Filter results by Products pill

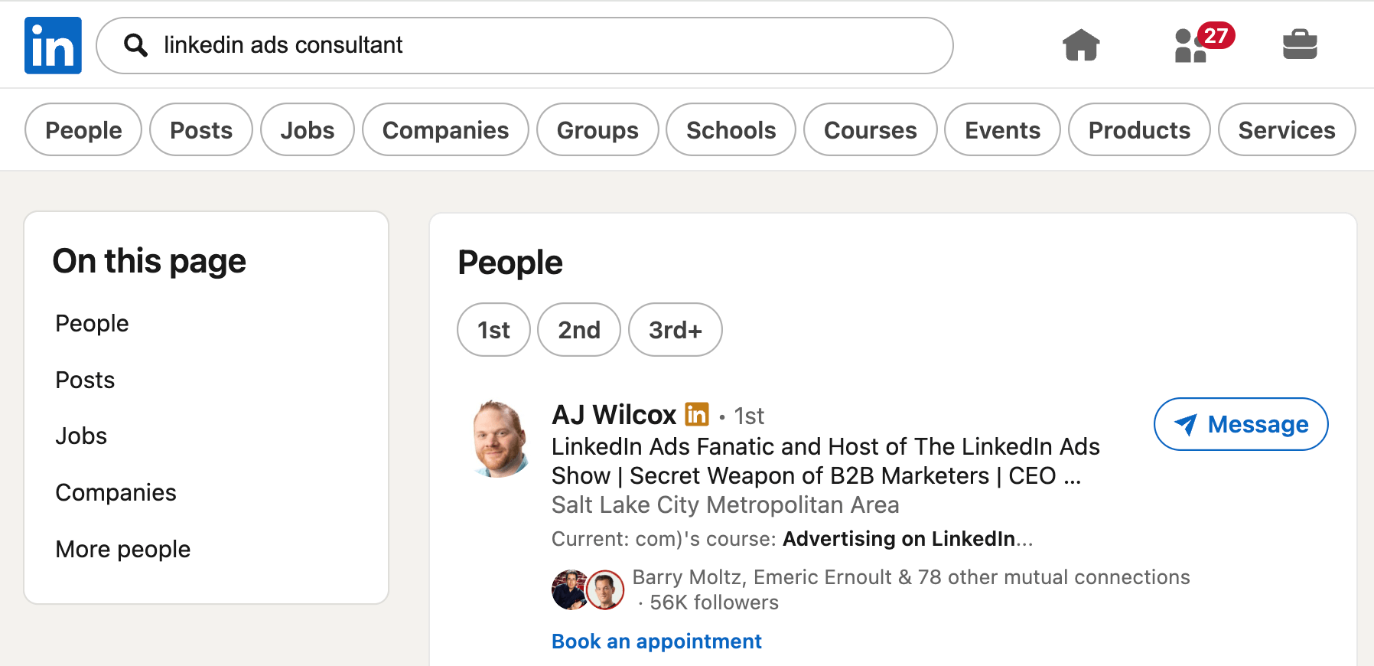click(1139, 129)
